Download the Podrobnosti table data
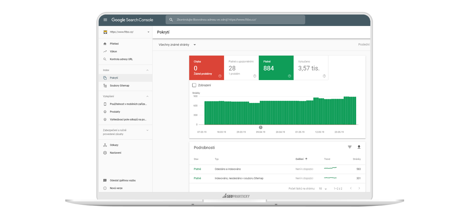The image size is (470, 212). click(359, 147)
